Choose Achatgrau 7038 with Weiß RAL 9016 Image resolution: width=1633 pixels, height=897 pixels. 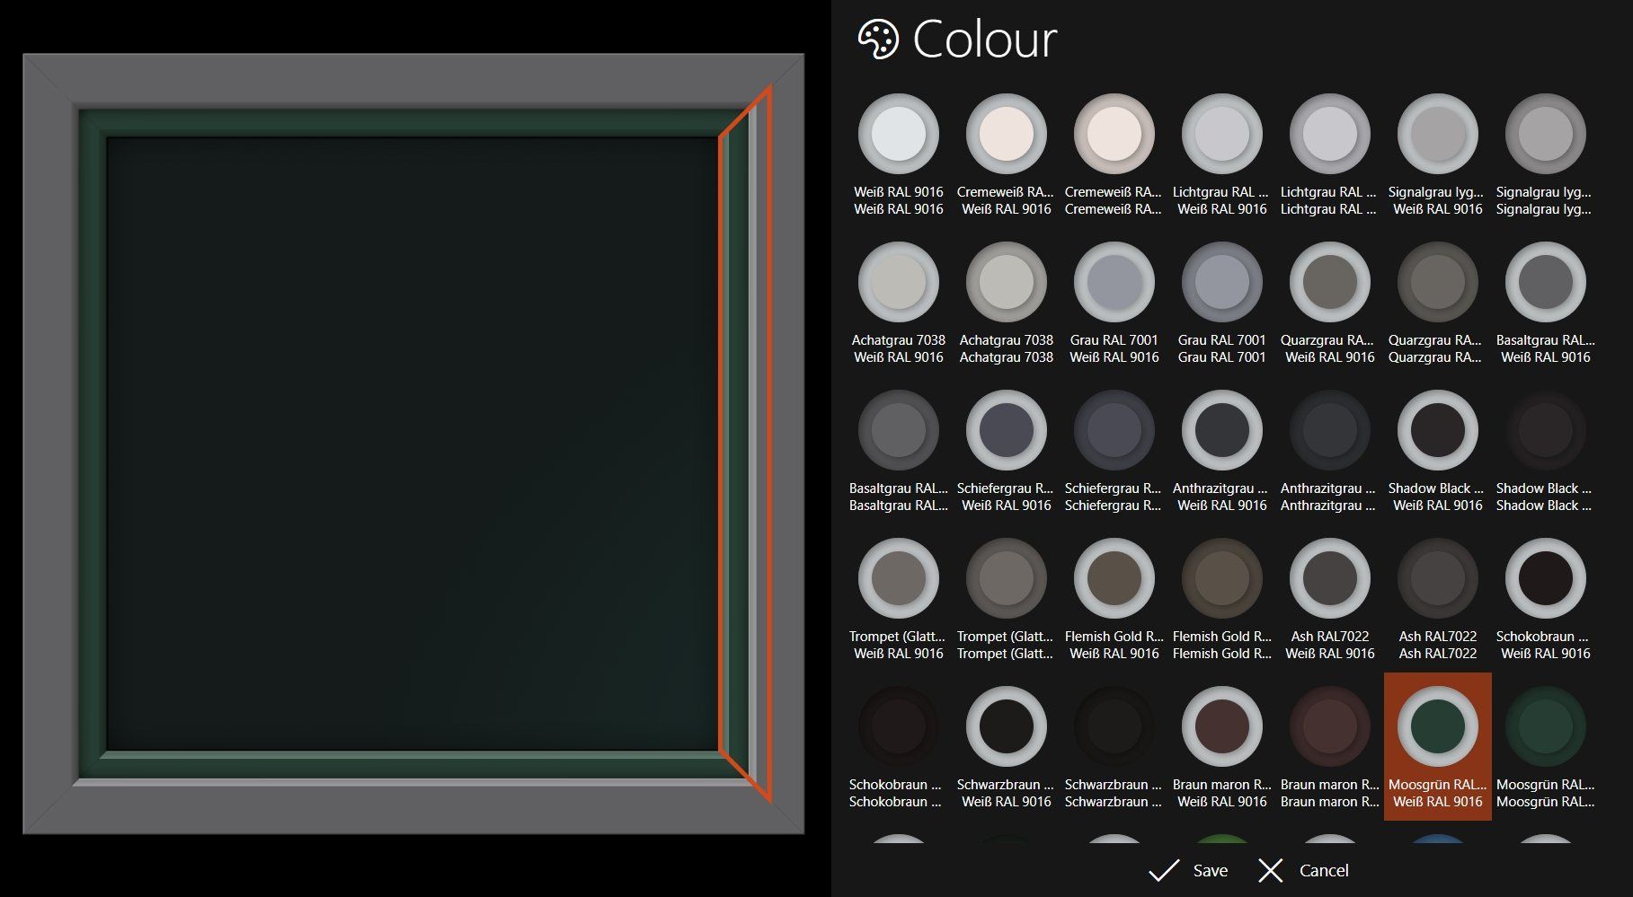click(x=898, y=283)
